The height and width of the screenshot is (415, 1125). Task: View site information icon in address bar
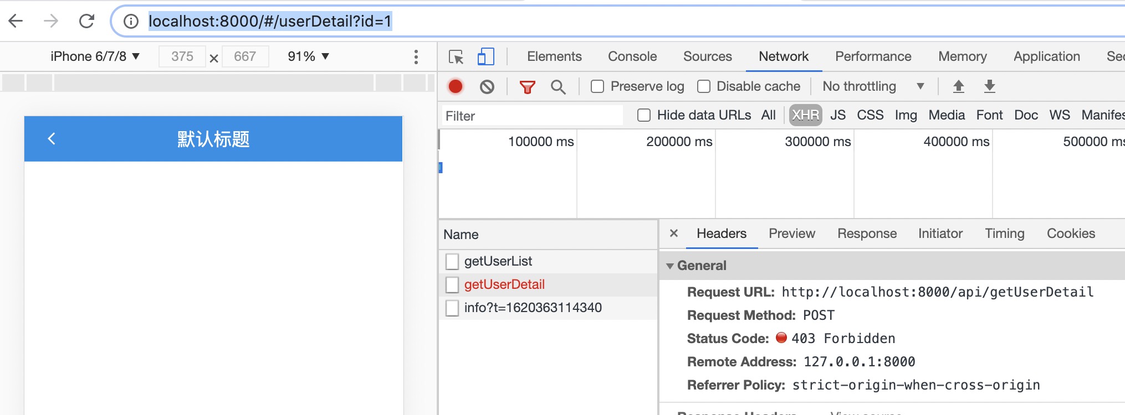click(x=131, y=22)
